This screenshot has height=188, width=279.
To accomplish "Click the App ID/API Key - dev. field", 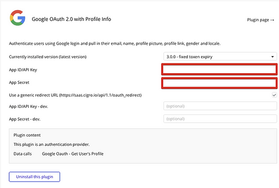I will point(220,106).
